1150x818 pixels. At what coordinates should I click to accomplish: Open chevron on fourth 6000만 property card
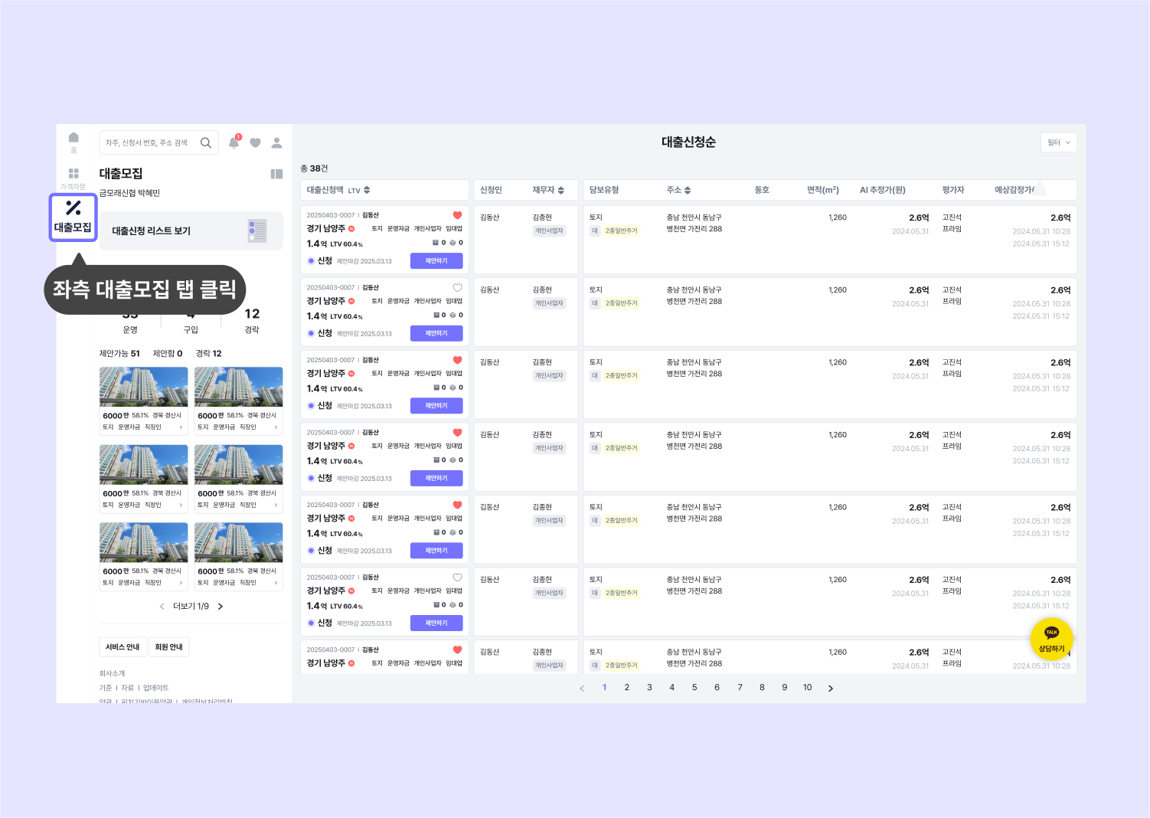[x=276, y=506]
